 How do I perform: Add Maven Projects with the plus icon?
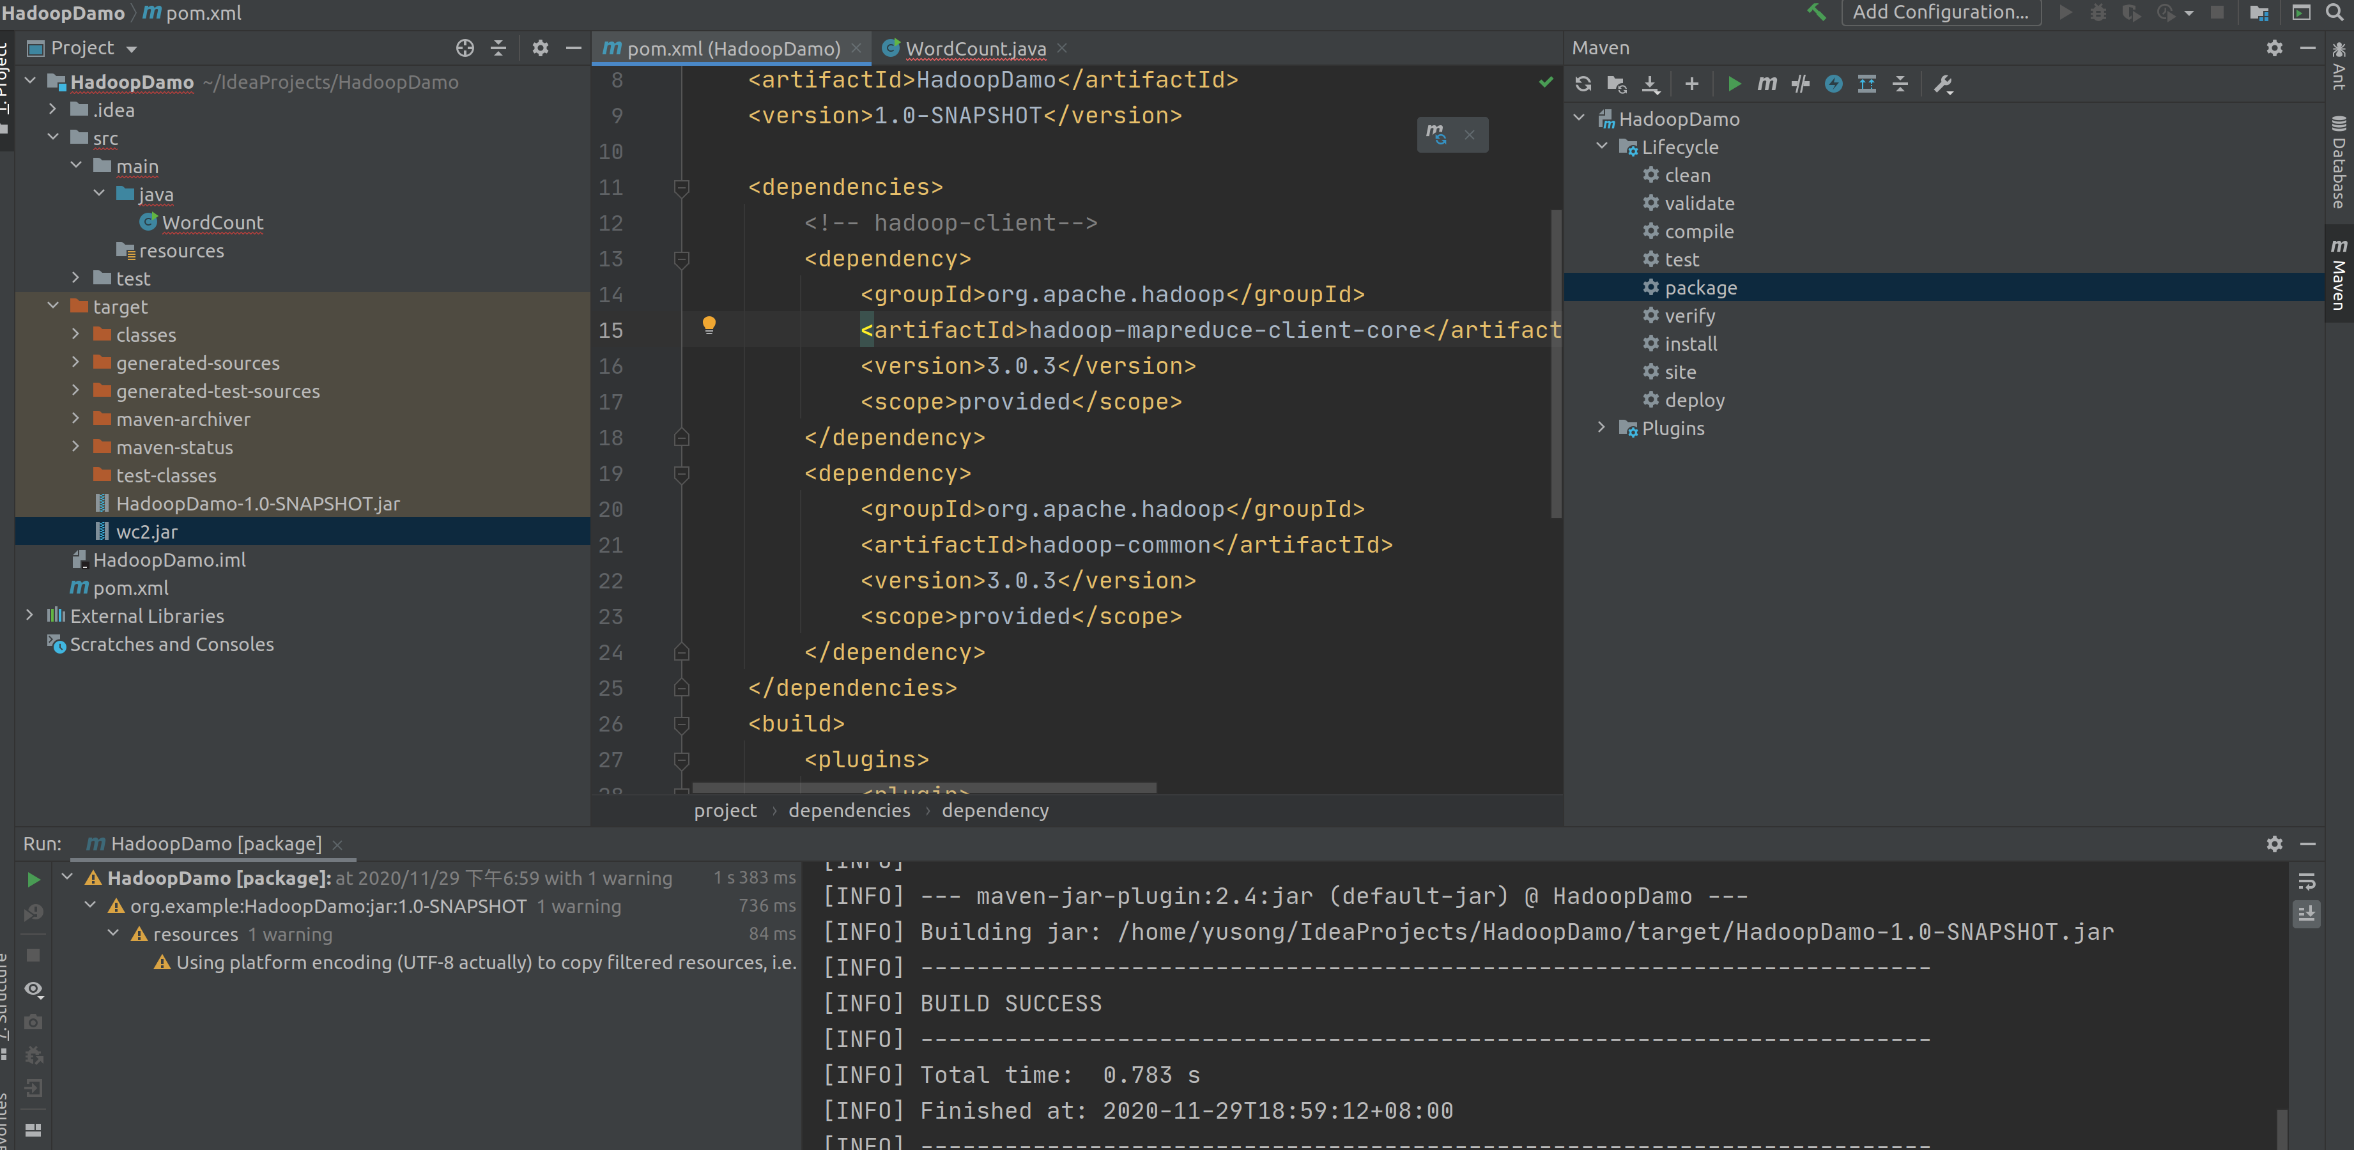1691,84
